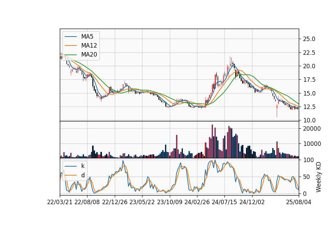Click the Weekly KD axis label
The width and height of the screenshot is (332, 238).
(319, 177)
